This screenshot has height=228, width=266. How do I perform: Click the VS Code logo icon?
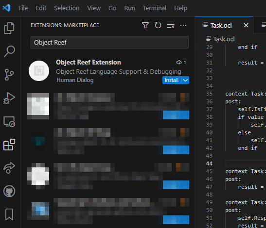coord(6,8)
